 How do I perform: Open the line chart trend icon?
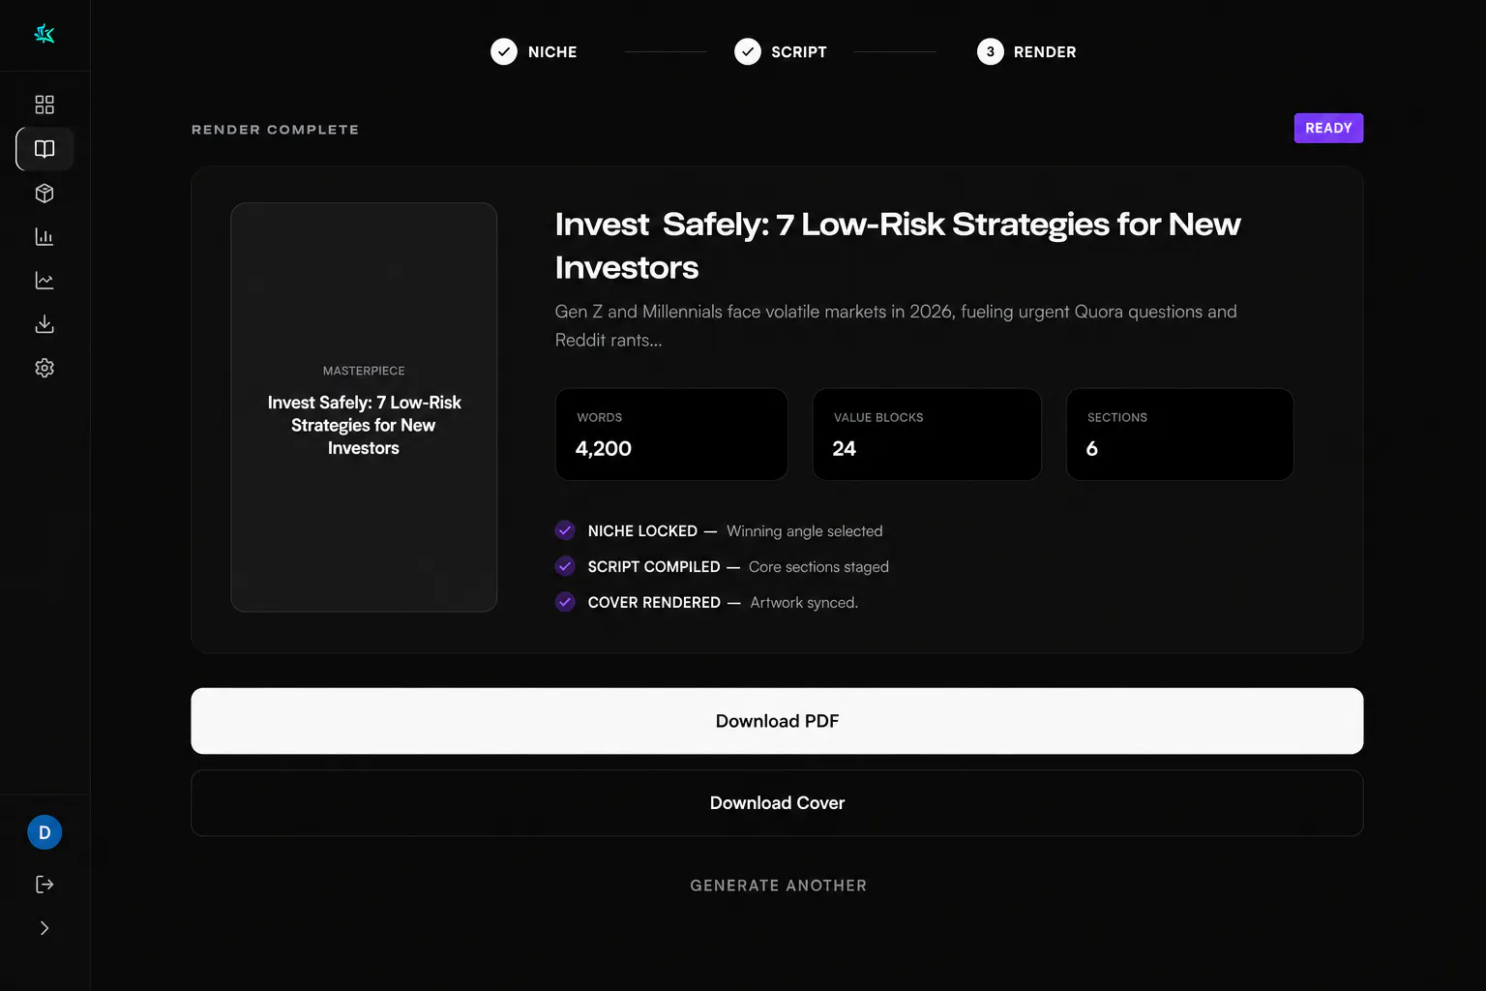pyautogui.click(x=45, y=281)
